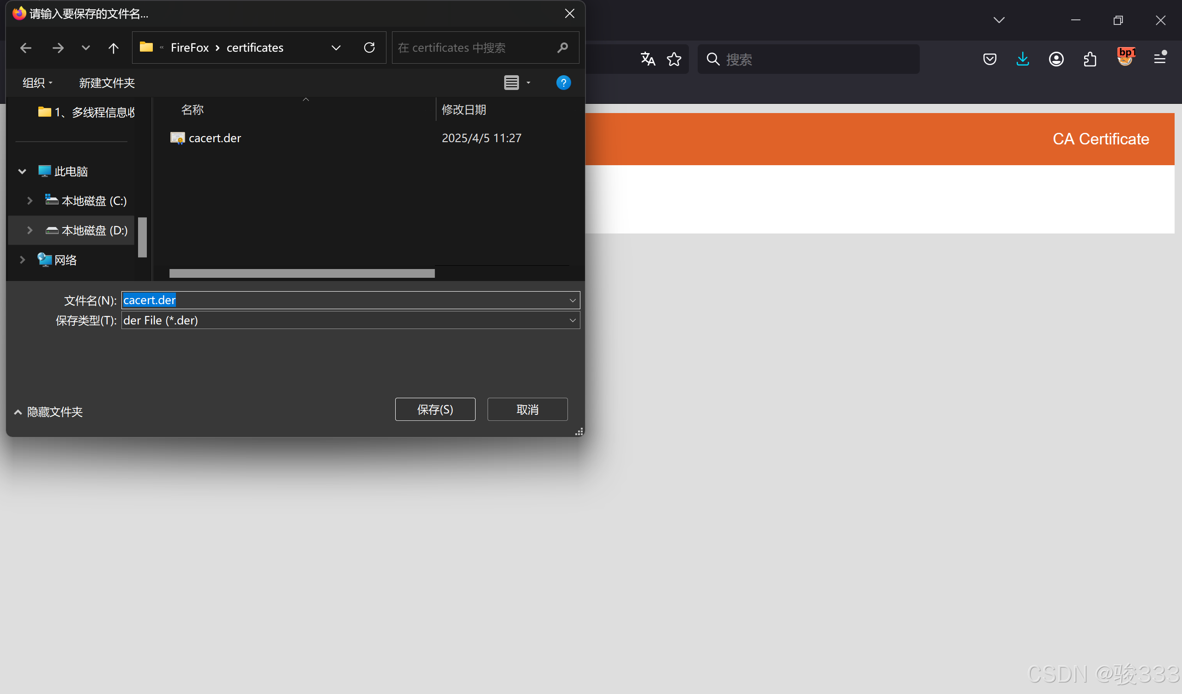Open the extensions puzzle piece icon
The image size is (1182, 694).
click(1090, 59)
